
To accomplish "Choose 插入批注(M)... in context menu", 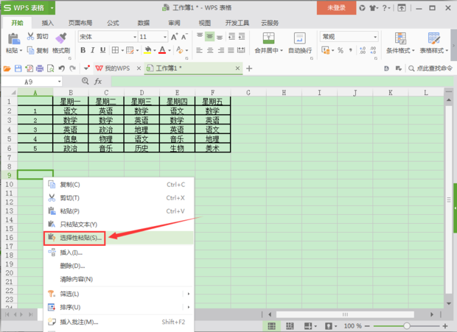I will coord(119,322).
